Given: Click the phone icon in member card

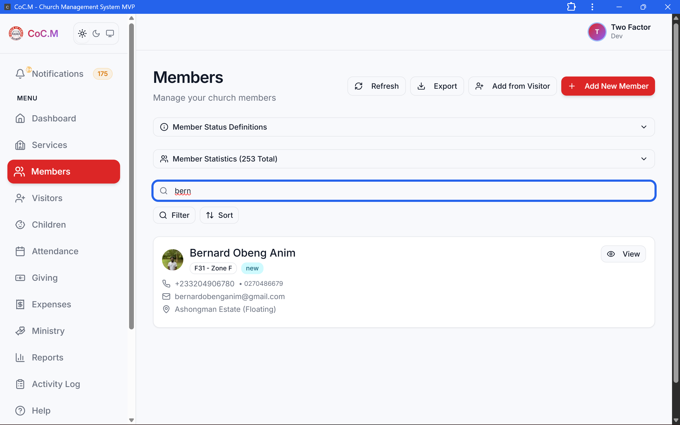Looking at the screenshot, I should (166, 284).
